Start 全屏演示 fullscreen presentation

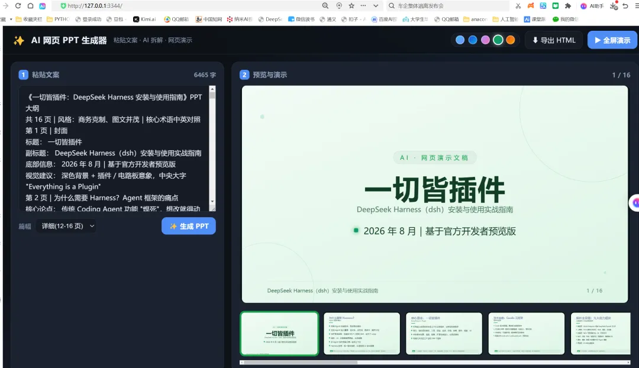tap(612, 40)
